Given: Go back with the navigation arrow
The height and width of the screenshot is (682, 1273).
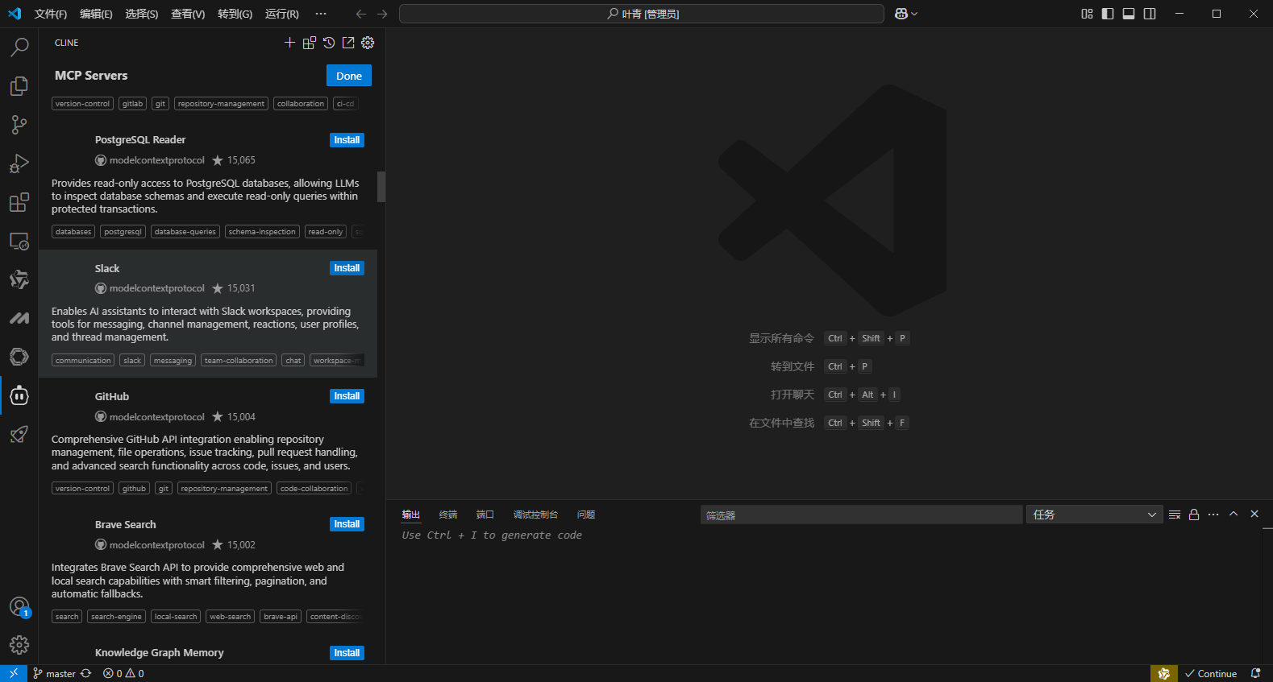Looking at the screenshot, I should click(x=361, y=14).
